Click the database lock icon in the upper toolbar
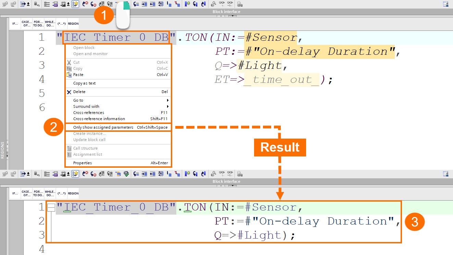Image resolution: width=453 pixels, height=255 pixels. pyautogui.click(x=240, y=4)
